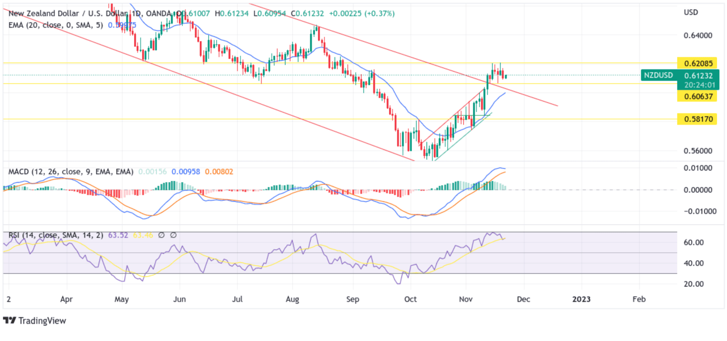Viewport: 727px width, 341px height.
Task: Select the New Zealand Dollar / U.S. Dollar title
Action: tap(69, 13)
